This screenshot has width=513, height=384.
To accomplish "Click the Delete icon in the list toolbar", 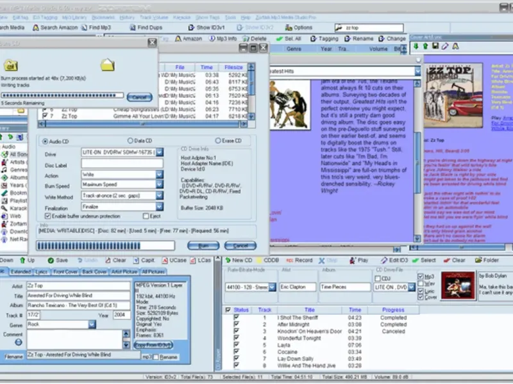I will [246, 38].
